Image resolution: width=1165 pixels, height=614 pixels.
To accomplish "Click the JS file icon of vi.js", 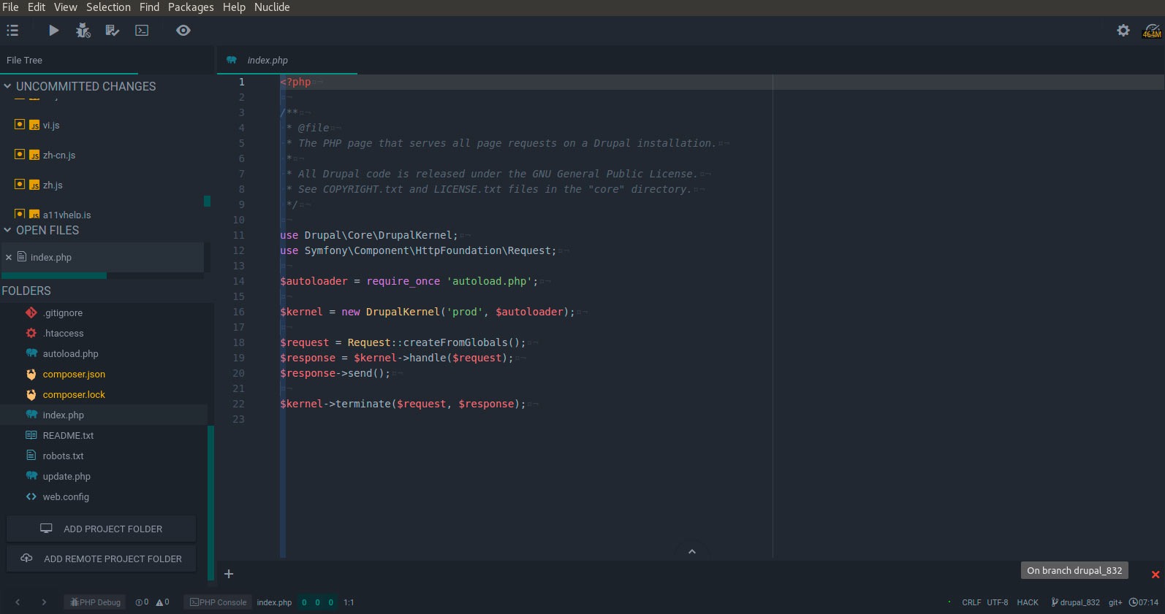I will 34,126.
